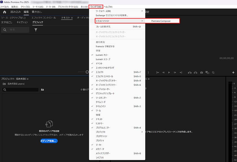Switch to the 書き出し workspace button

37,12
